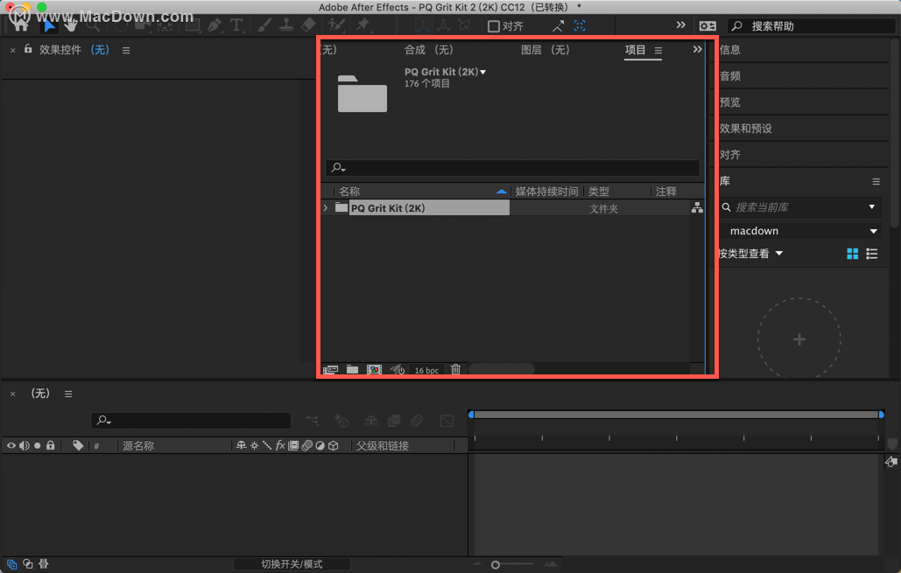Open the 信息 panel
This screenshot has width=901, height=573.
click(729, 50)
